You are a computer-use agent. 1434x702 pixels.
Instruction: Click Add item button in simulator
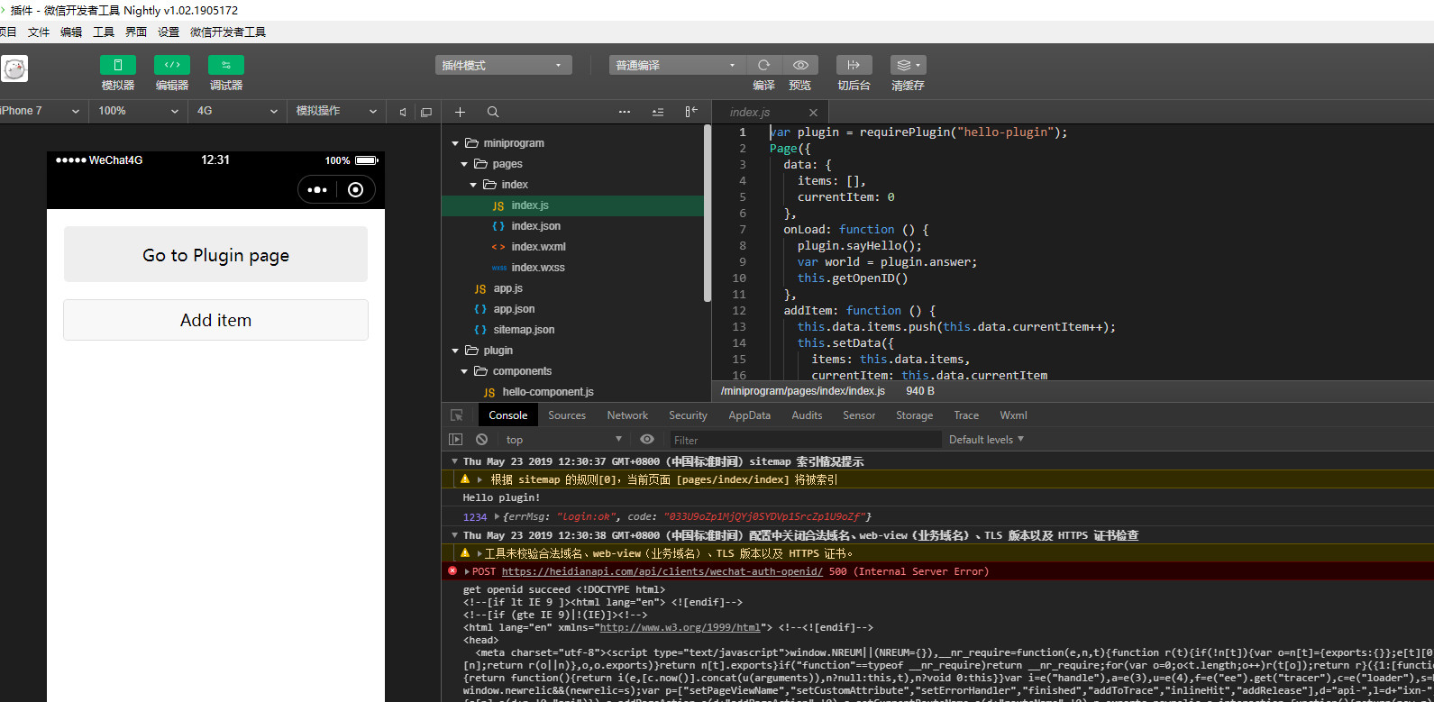coord(215,320)
